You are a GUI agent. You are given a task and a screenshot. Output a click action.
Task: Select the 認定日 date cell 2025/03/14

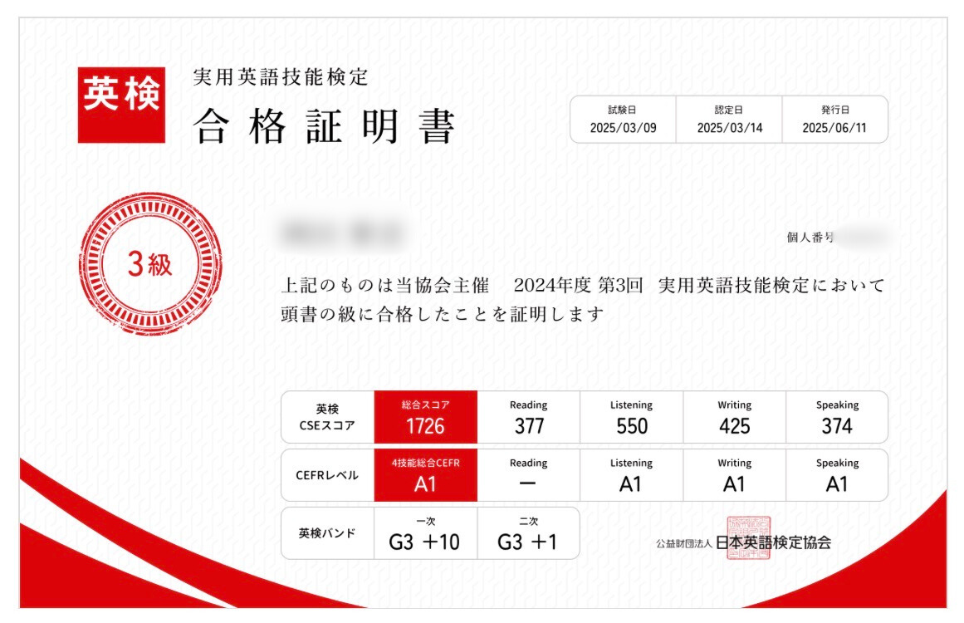(729, 120)
